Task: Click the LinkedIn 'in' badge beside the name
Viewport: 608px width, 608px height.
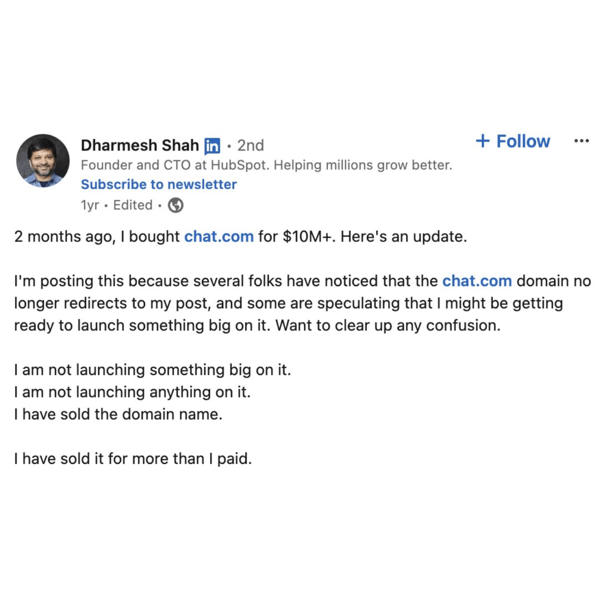Action: tap(212, 146)
